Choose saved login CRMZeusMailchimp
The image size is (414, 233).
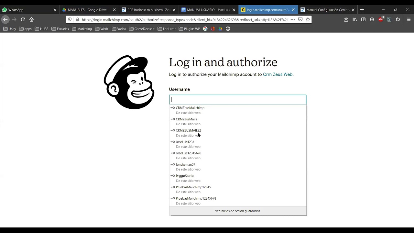pos(238,110)
